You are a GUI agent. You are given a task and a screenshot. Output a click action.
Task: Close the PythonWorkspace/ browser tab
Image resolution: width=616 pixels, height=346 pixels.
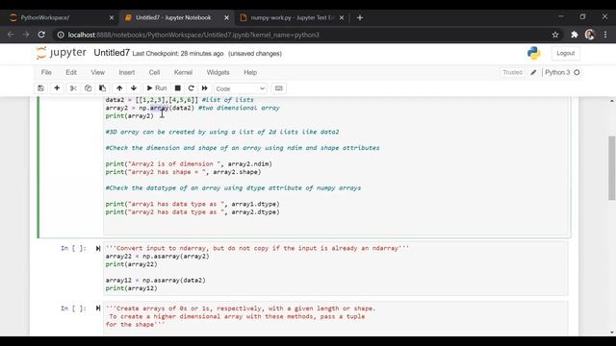(x=112, y=17)
